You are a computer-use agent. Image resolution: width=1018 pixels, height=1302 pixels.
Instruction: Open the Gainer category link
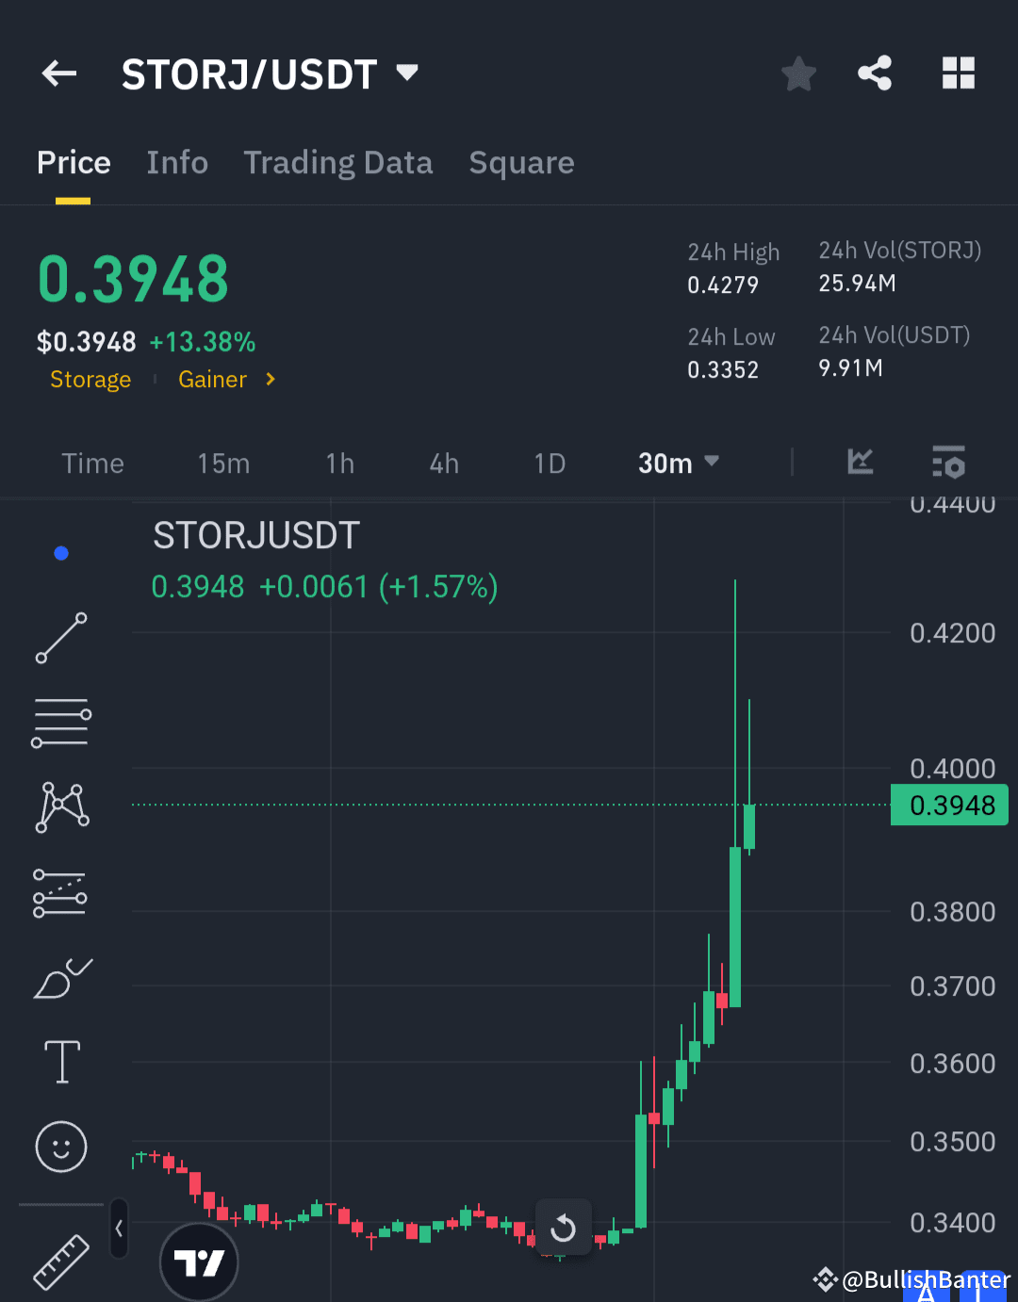[212, 379]
